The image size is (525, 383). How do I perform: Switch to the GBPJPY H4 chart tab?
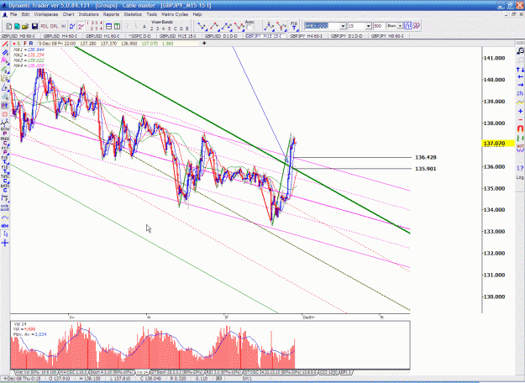[x=306, y=36]
